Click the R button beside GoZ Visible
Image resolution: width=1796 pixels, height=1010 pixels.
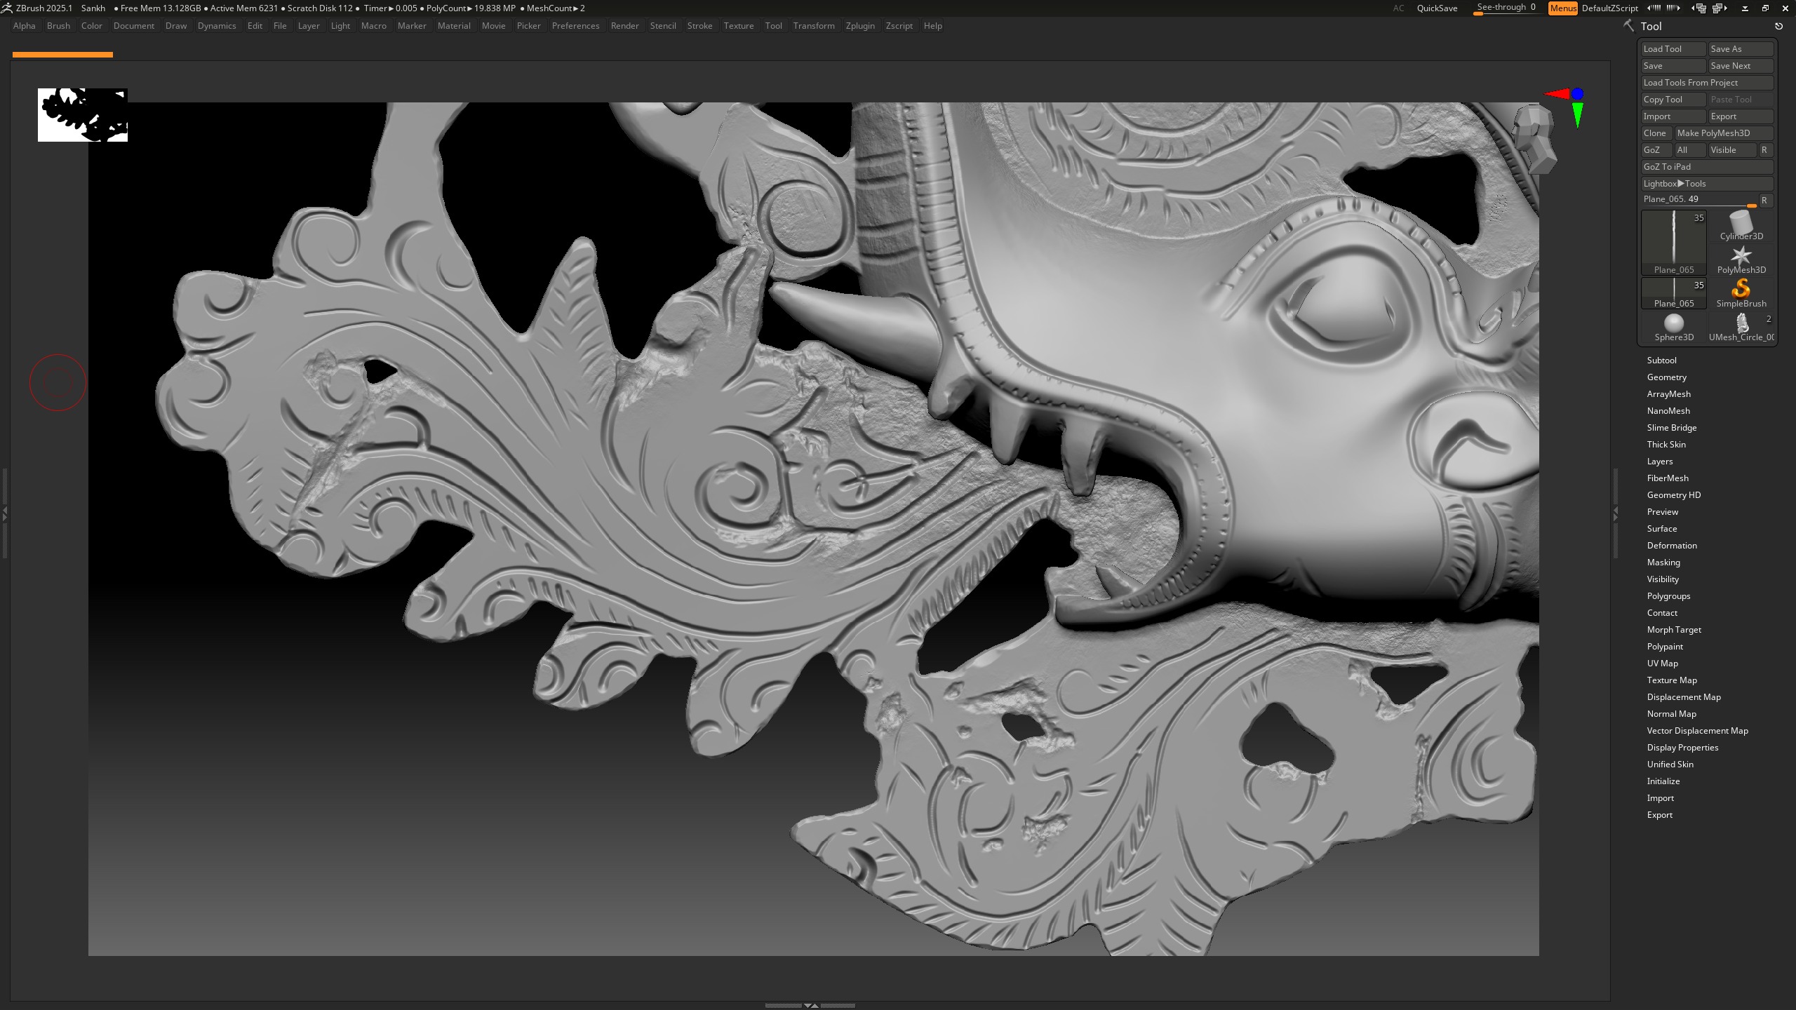pyautogui.click(x=1765, y=150)
